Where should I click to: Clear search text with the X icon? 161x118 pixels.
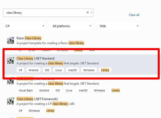88,12
